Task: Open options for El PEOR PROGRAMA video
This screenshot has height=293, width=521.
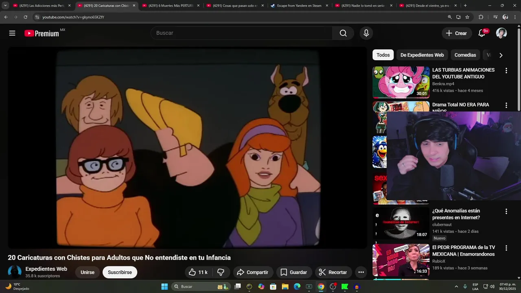Action: point(506,248)
